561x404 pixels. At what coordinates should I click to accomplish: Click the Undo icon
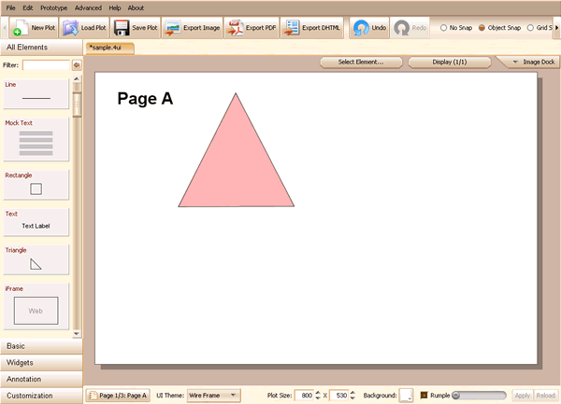pos(360,28)
